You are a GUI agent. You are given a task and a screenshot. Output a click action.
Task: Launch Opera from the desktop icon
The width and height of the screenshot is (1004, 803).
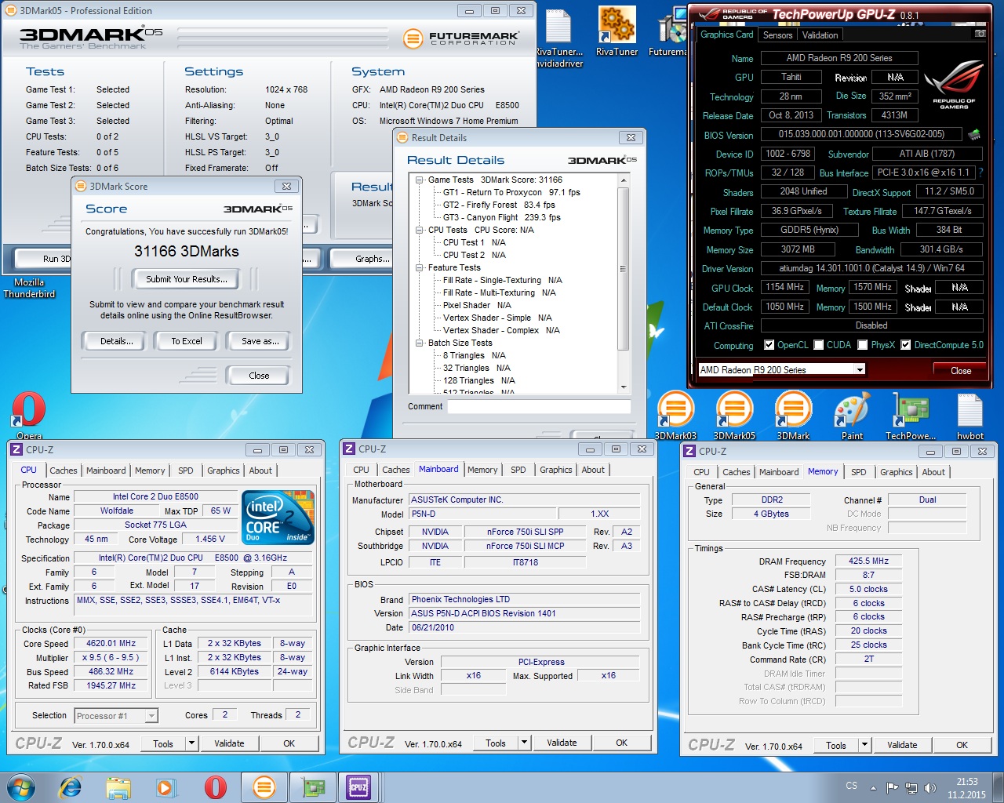[x=29, y=416]
